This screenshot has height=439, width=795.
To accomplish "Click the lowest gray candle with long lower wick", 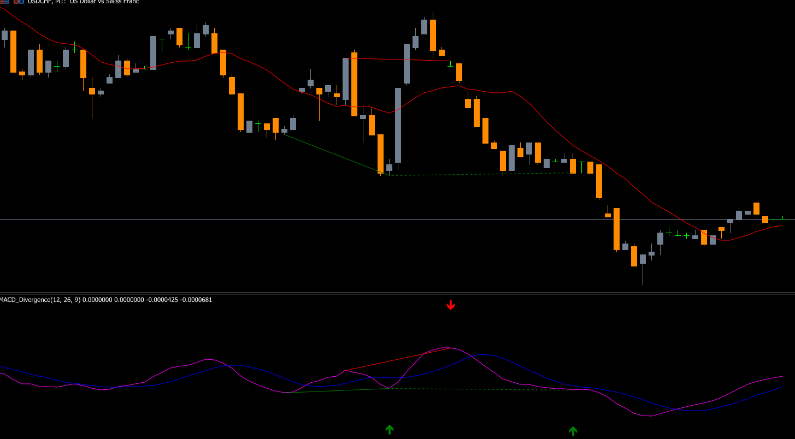I will (x=643, y=259).
